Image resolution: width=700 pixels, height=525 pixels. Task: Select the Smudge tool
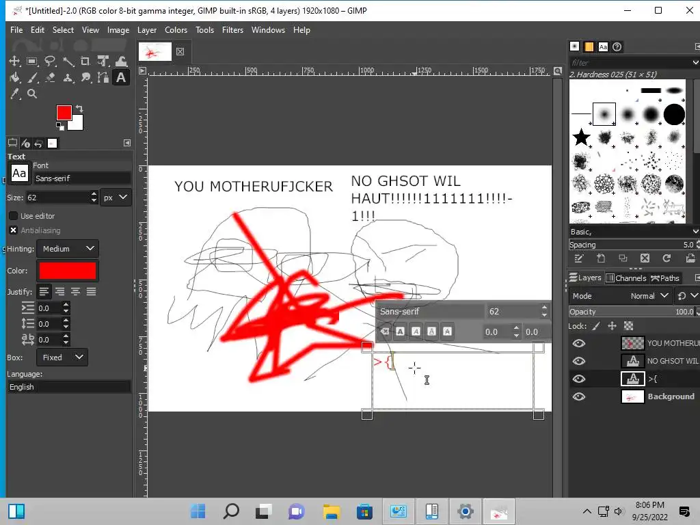click(x=85, y=78)
